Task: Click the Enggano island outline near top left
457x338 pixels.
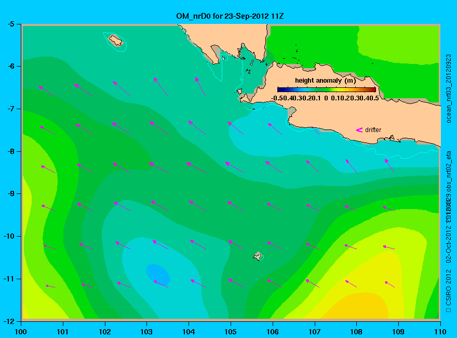Action: tap(116, 40)
